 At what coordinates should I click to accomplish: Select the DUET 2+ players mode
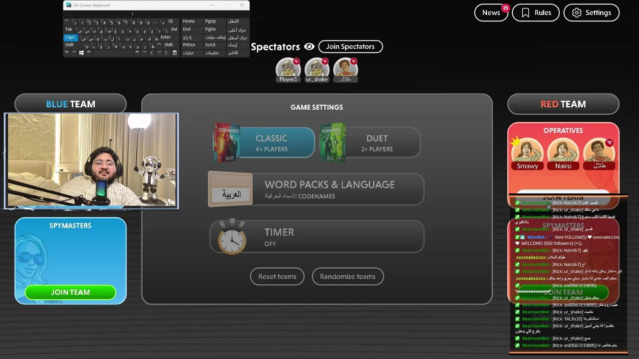pos(377,143)
